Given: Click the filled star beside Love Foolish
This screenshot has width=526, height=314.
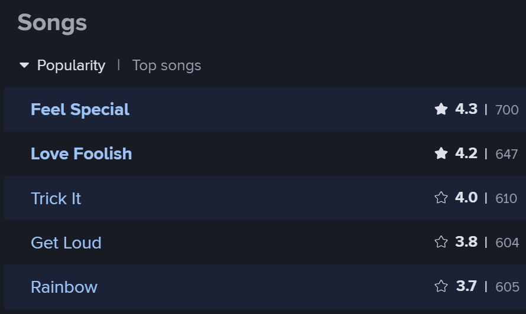Looking at the screenshot, I should pos(441,153).
